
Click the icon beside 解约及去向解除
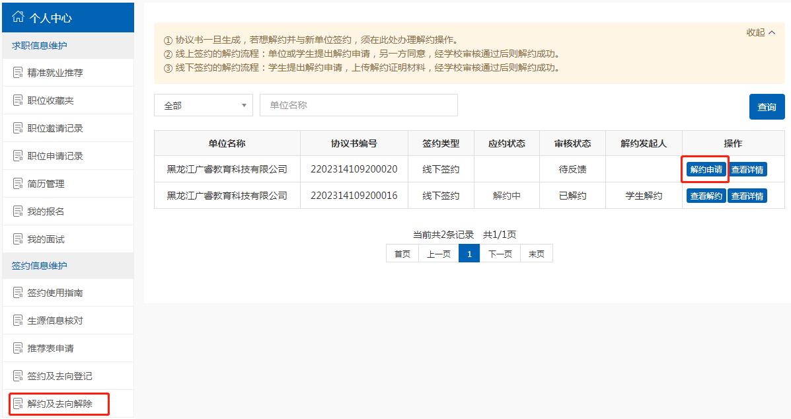[18, 404]
